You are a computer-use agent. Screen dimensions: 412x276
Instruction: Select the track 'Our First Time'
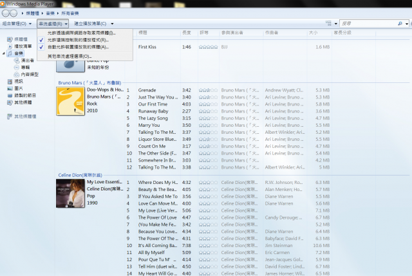pos(153,104)
